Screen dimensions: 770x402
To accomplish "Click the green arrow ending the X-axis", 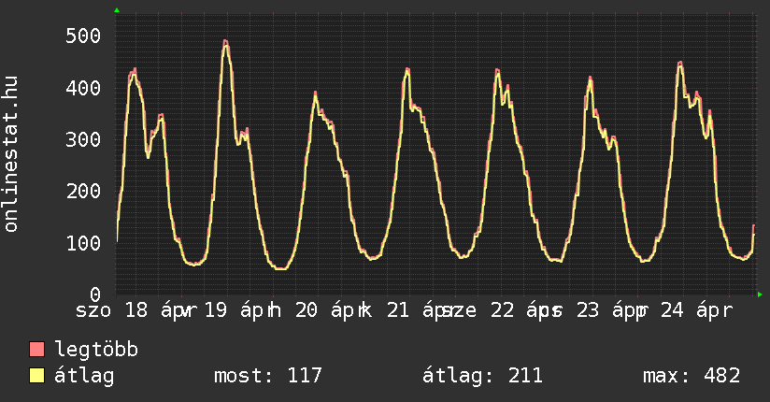I will pyautogui.click(x=761, y=294).
